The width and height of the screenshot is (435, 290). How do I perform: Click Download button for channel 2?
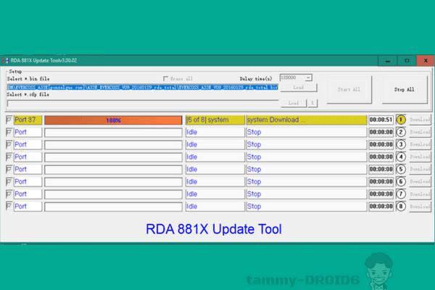click(x=420, y=132)
